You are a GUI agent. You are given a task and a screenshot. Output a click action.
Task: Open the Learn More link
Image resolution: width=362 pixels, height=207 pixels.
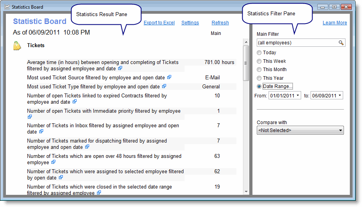pyautogui.click(x=335, y=23)
